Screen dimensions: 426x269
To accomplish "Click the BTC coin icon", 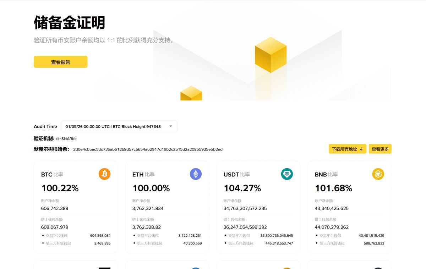I will point(104,174).
